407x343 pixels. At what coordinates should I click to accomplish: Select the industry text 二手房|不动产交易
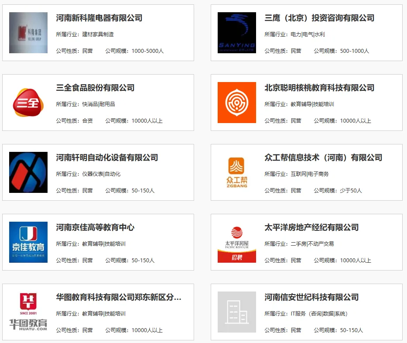click(312, 244)
